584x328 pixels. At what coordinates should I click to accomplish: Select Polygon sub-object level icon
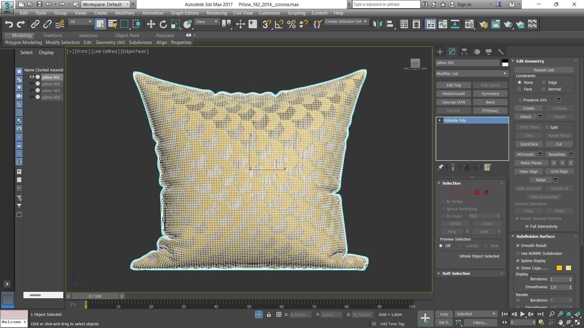coord(477,192)
